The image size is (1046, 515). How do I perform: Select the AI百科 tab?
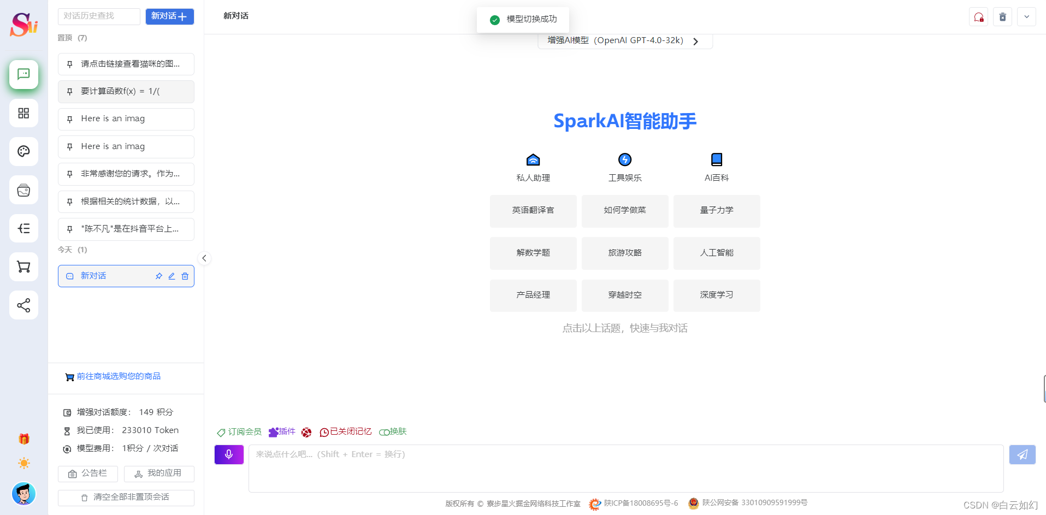click(x=717, y=168)
